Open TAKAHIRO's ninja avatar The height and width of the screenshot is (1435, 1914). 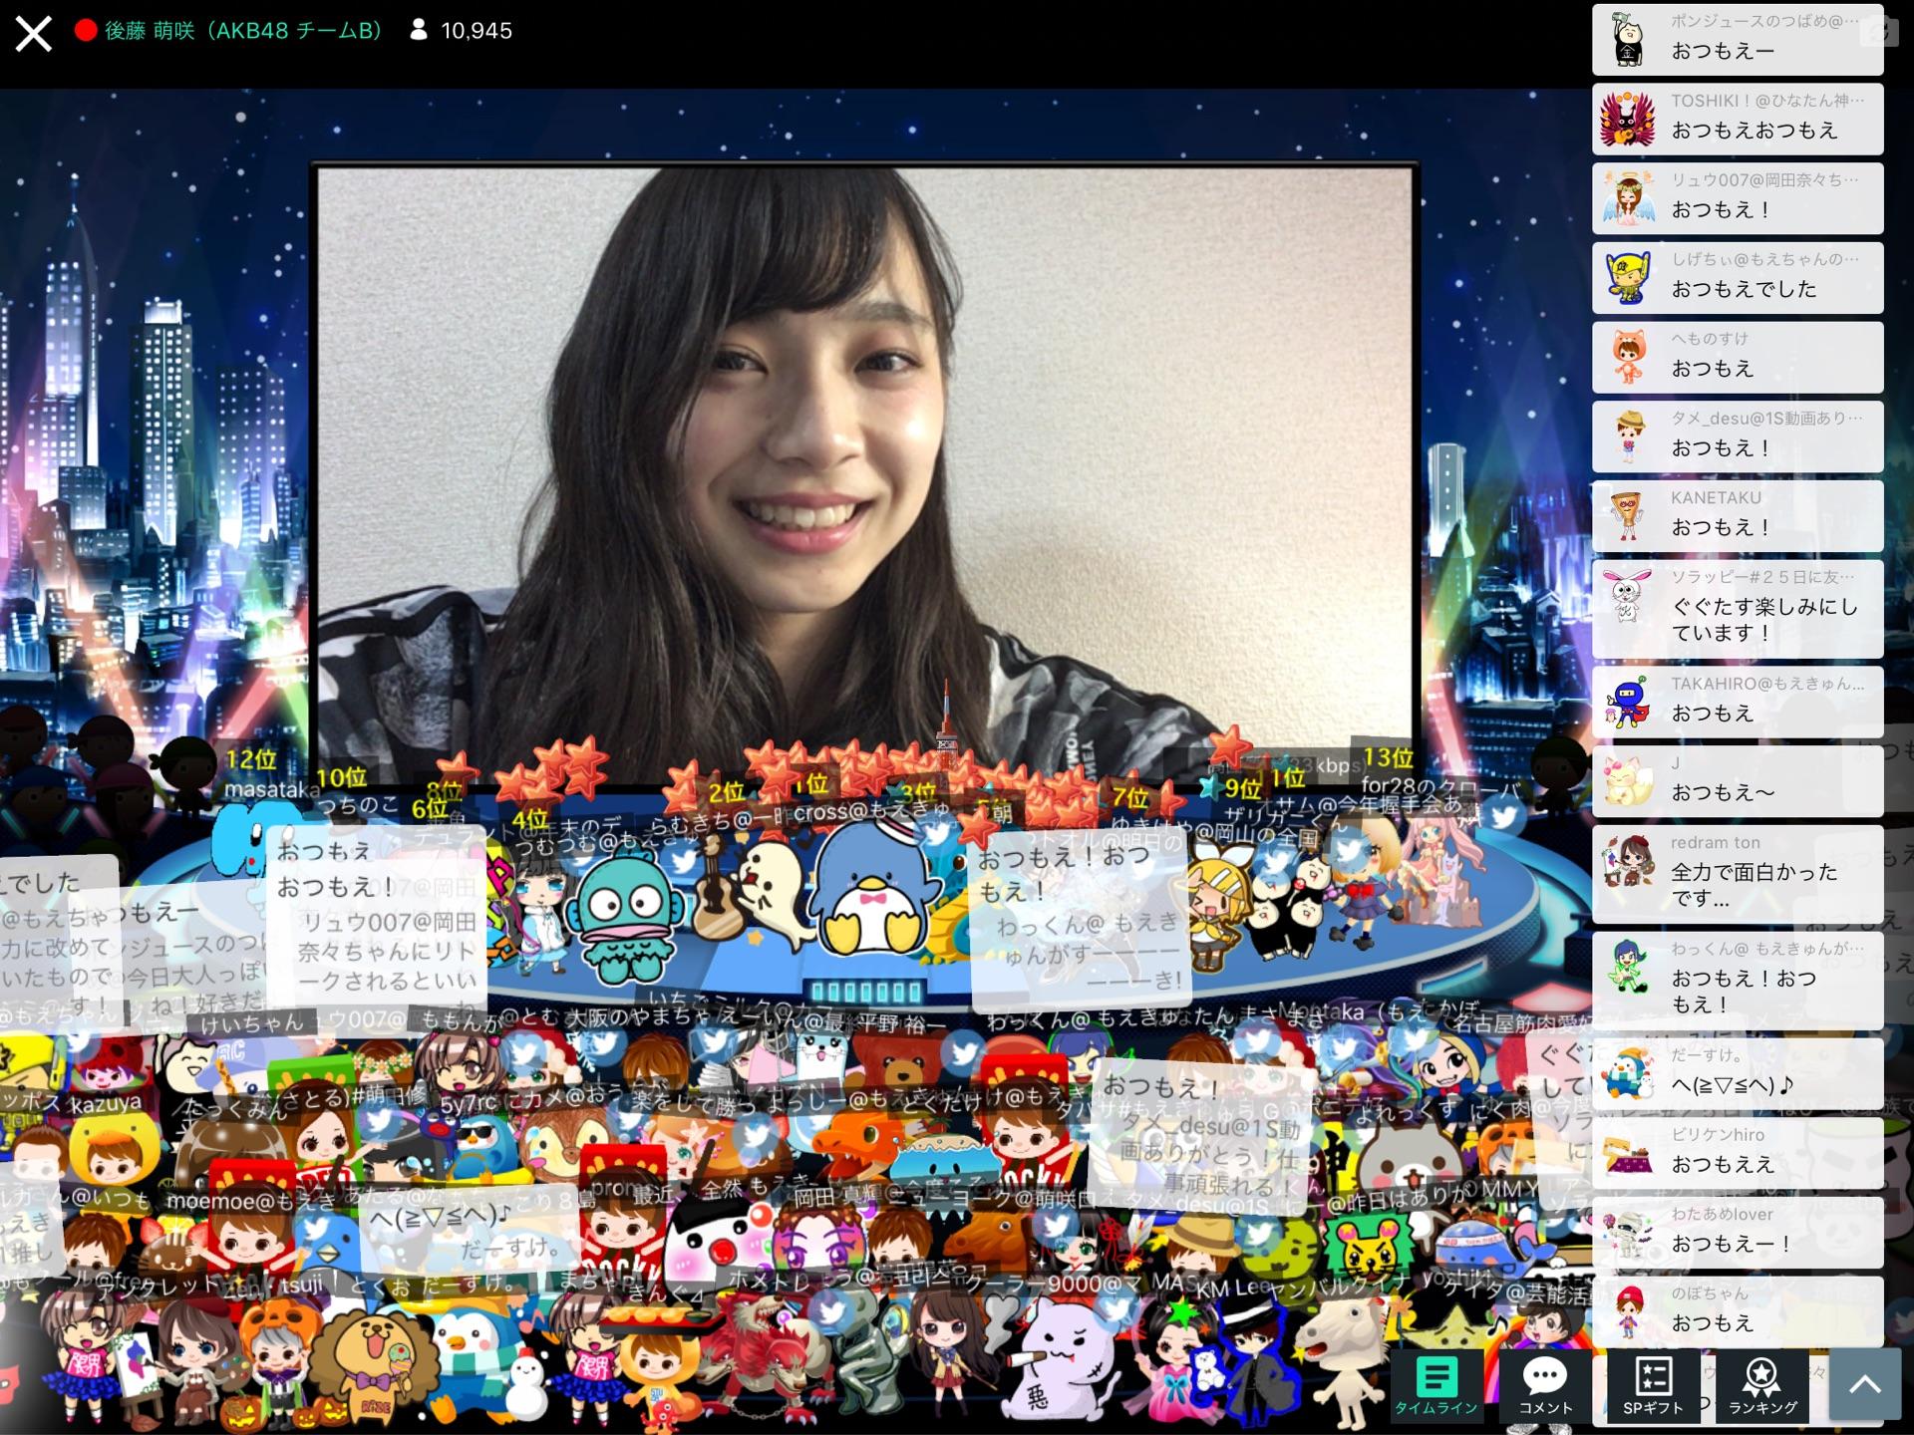pyautogui.click(x=1628, y=703)
